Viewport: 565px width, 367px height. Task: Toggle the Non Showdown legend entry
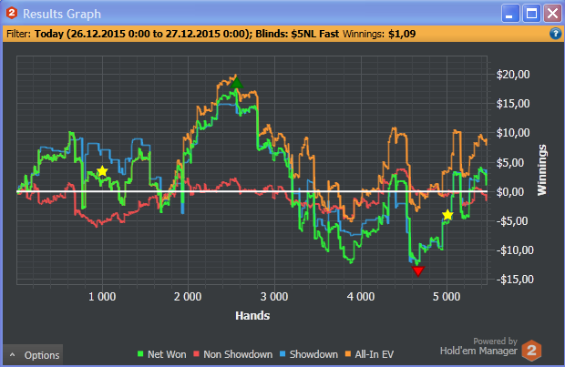pyautogui.click(x=232, y=354)
